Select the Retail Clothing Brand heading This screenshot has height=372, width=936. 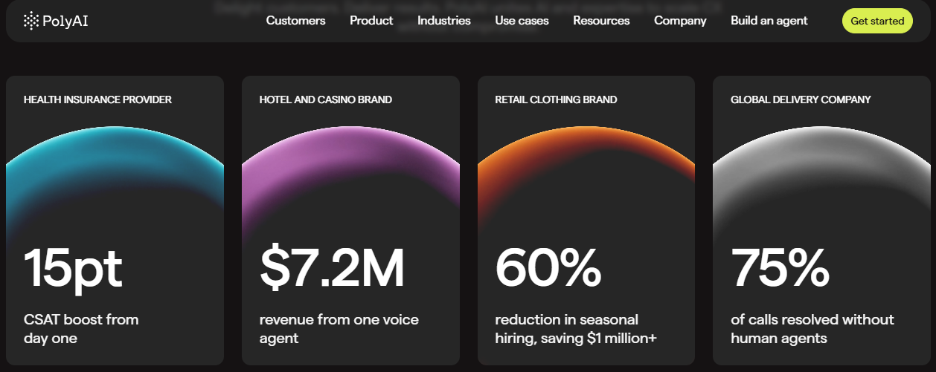point(556,99)
